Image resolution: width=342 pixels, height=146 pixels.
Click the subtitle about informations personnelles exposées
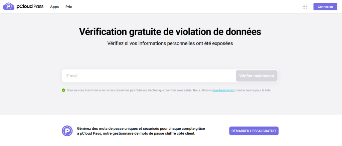point(170,43)
